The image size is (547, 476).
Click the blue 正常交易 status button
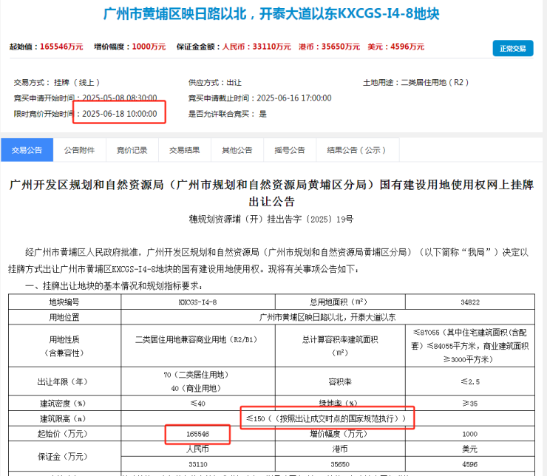[512, 49]
